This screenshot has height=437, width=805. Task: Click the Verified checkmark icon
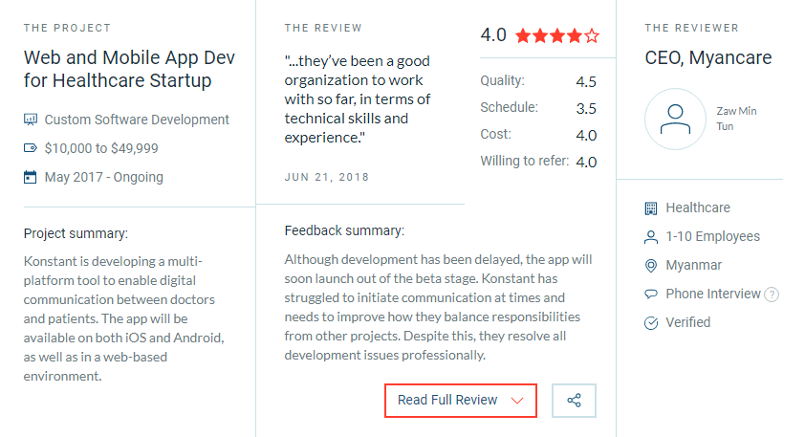click(x=650, y=323)
